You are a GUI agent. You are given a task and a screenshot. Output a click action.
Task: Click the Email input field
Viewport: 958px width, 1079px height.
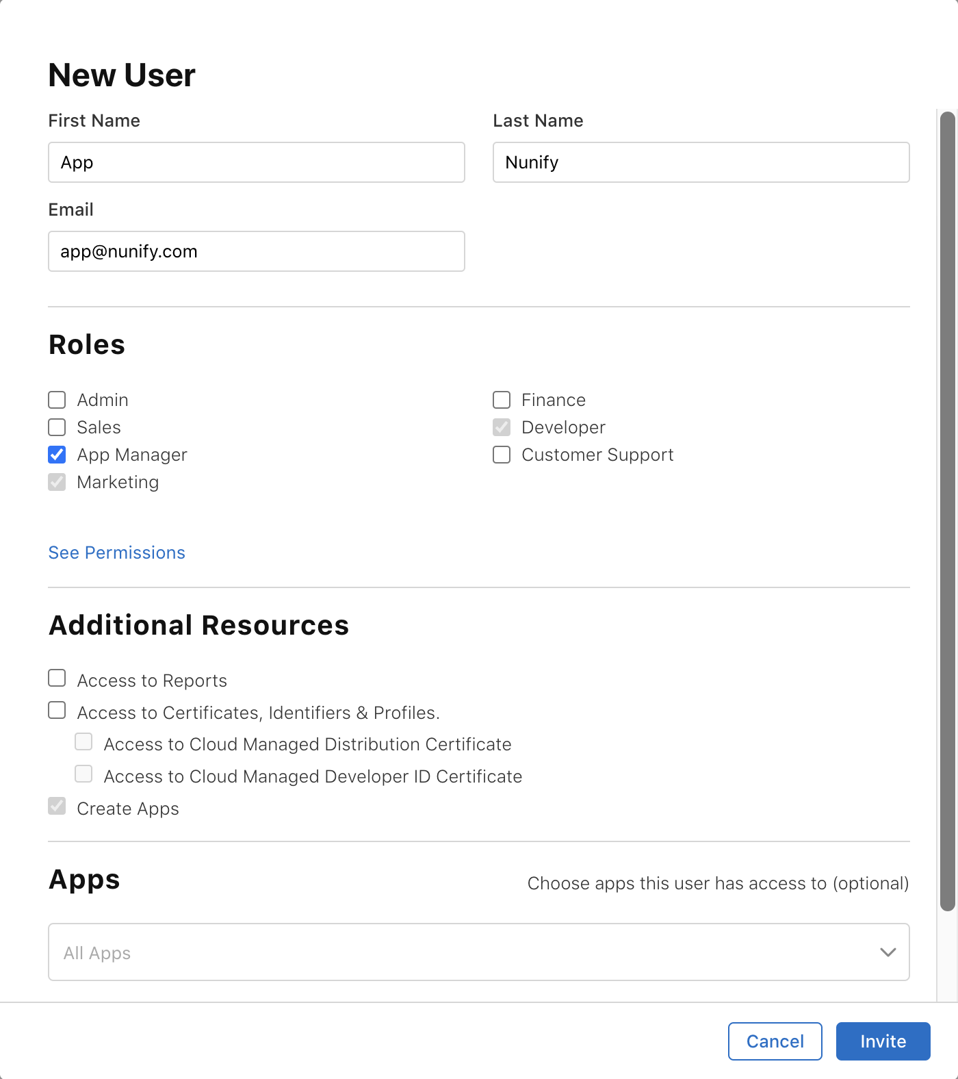pyautogui.click(x=257, y=251)
